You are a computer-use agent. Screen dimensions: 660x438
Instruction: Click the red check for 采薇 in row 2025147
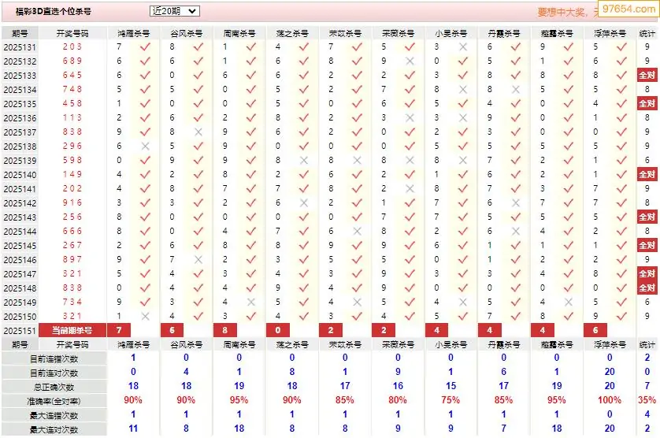[410, 274]
